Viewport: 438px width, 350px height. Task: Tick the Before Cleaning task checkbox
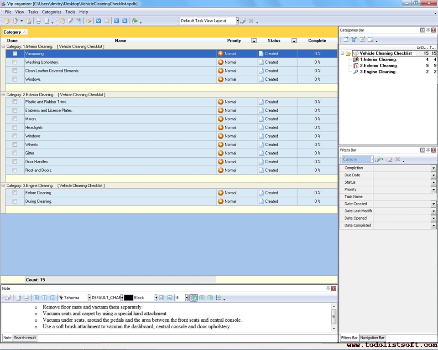tap(15, 193)
